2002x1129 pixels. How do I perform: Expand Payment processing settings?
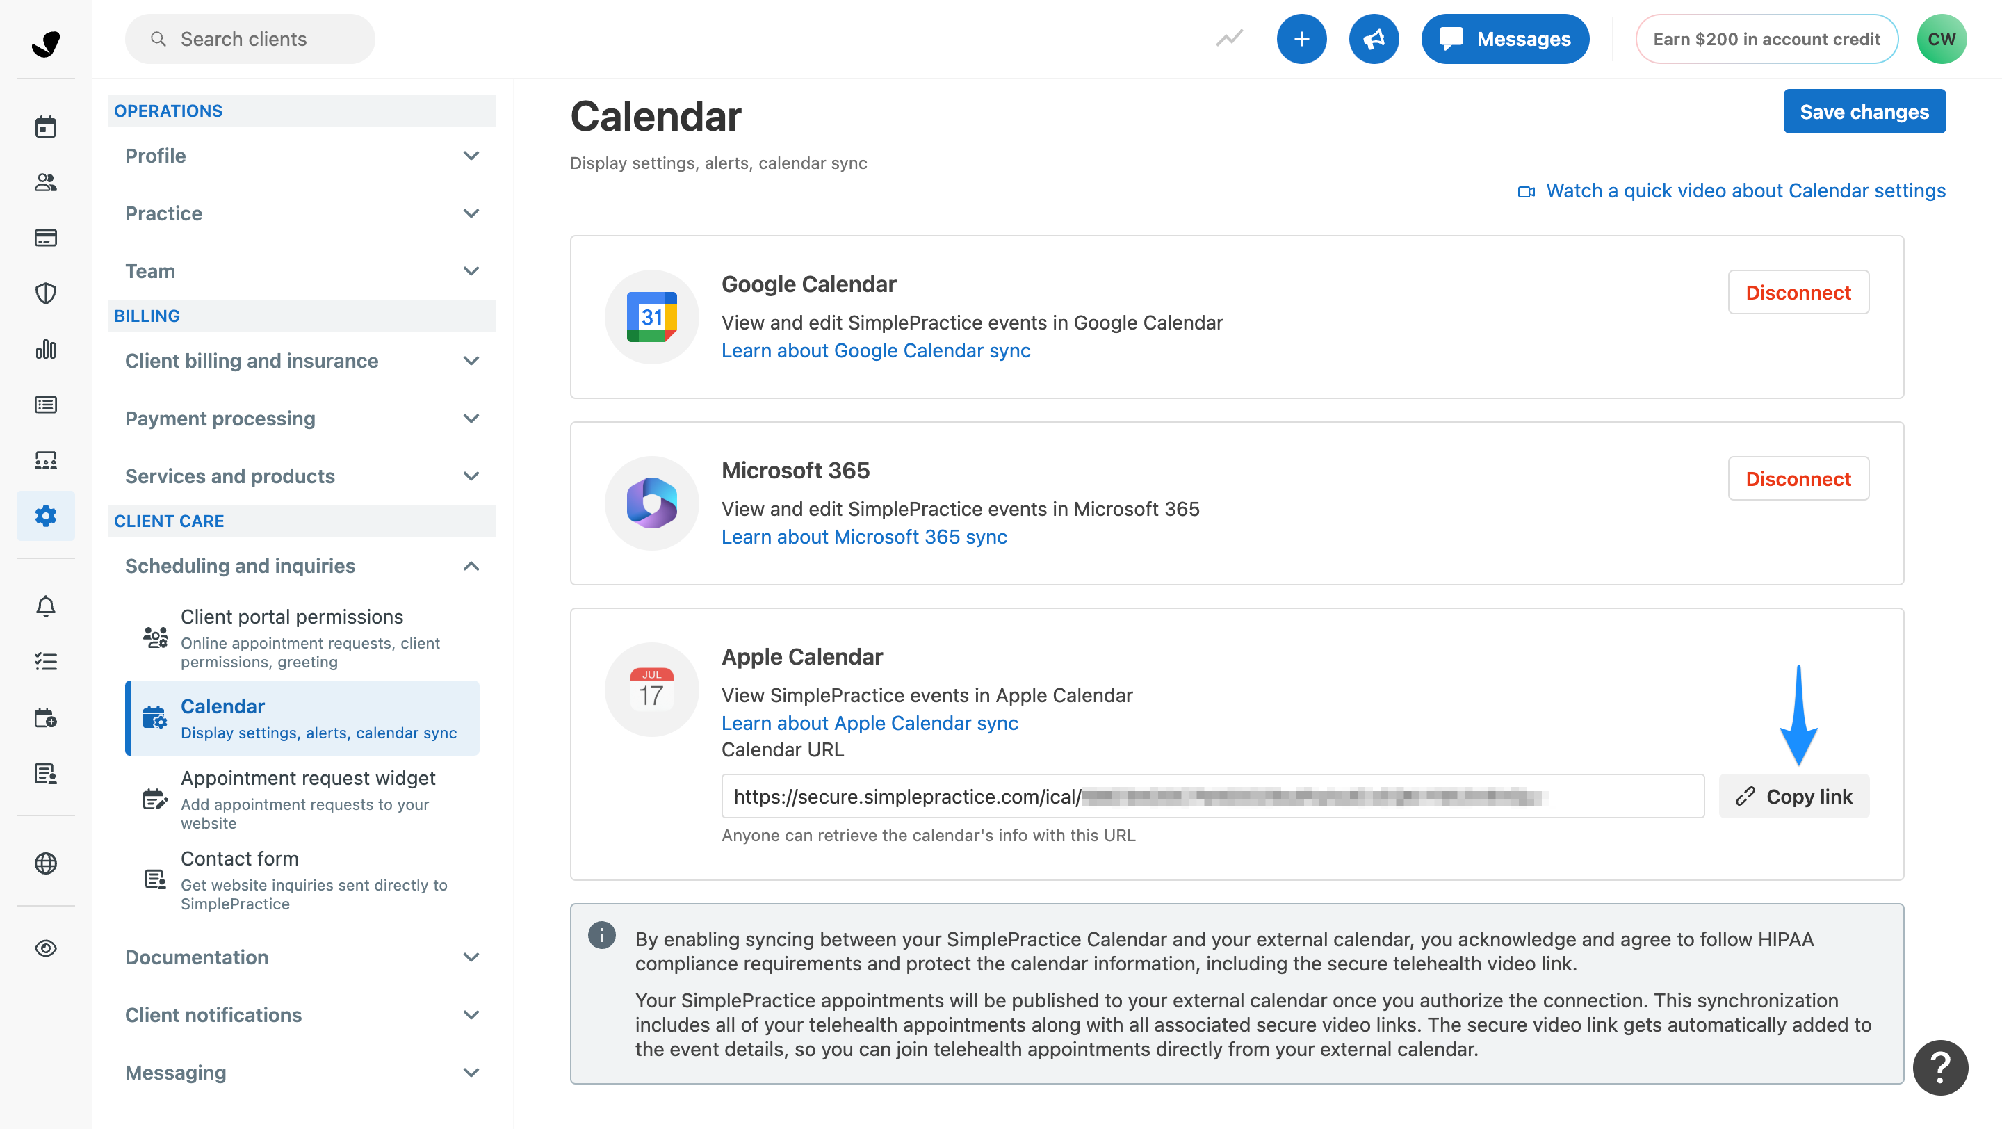302,418
